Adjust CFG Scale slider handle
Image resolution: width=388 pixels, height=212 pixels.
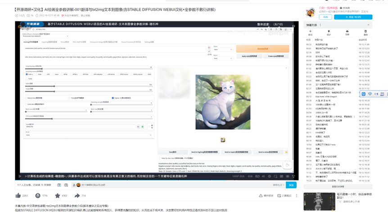click(52, 119)
